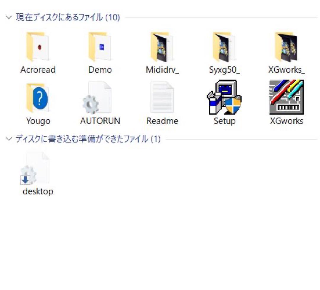The height and width of the screenshot is (290, 320).
Task: Select the Mididrv_ folder icon
Action: click(x=162, y=47)
